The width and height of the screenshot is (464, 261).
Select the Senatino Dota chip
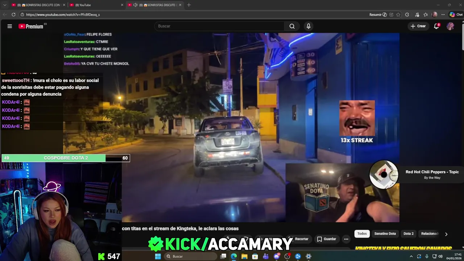pyautogui.click(x=385, y=234)
